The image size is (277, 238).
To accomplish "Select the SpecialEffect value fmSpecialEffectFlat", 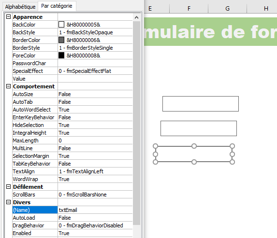I will pyautogui.click(x=95, y=71).
